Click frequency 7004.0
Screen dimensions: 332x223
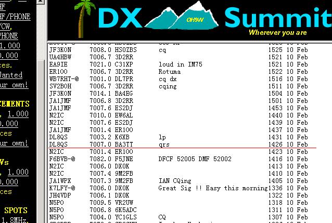tap(100, 217)
